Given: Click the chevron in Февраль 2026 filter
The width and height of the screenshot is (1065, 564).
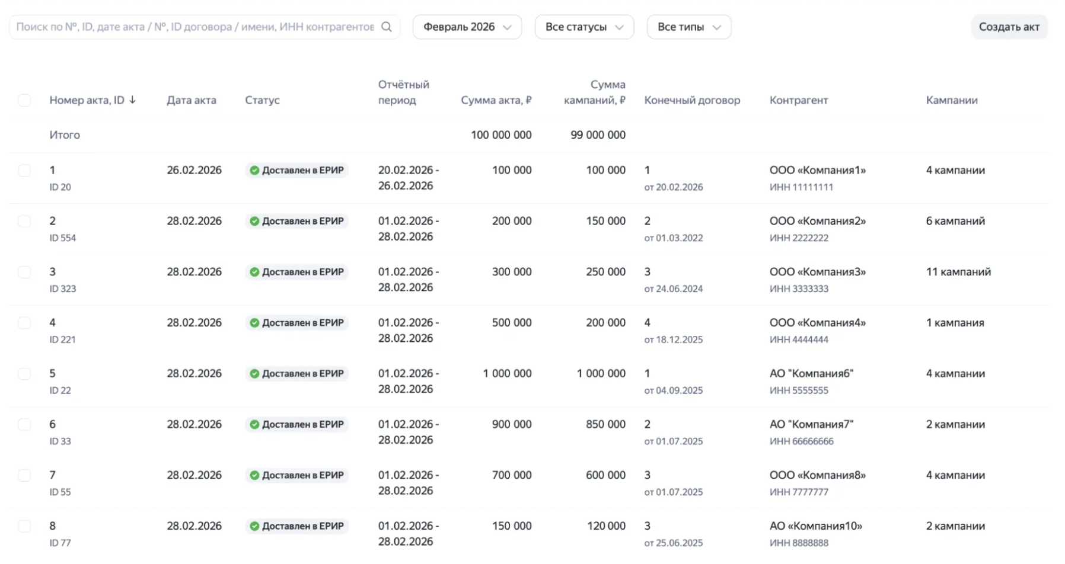Looking at the screenshot, I should 507,27.
